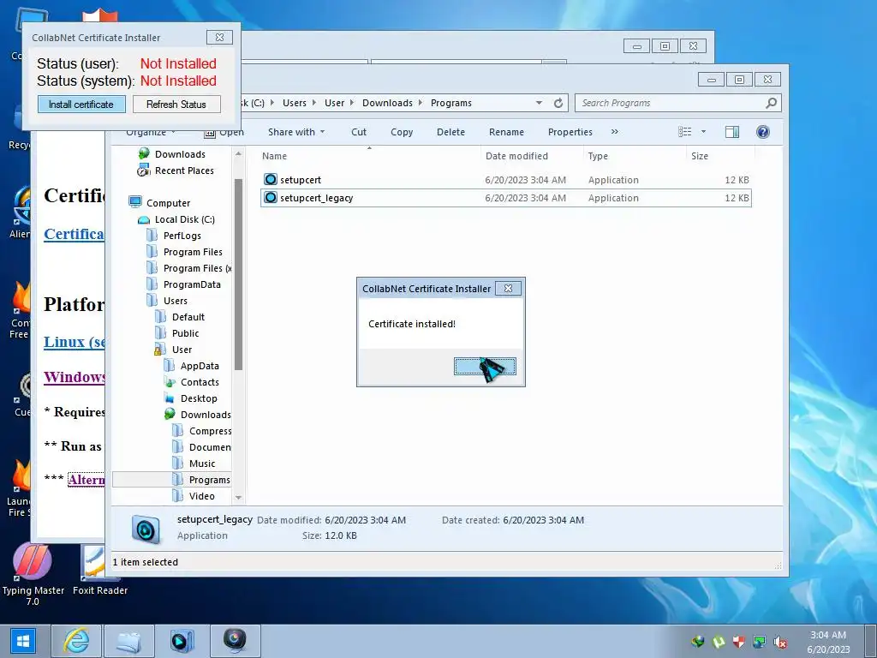Click Copy in the Explorer toolbar
Image resolution: width=877 pixels, height=658 pixels.
point(402,132)
